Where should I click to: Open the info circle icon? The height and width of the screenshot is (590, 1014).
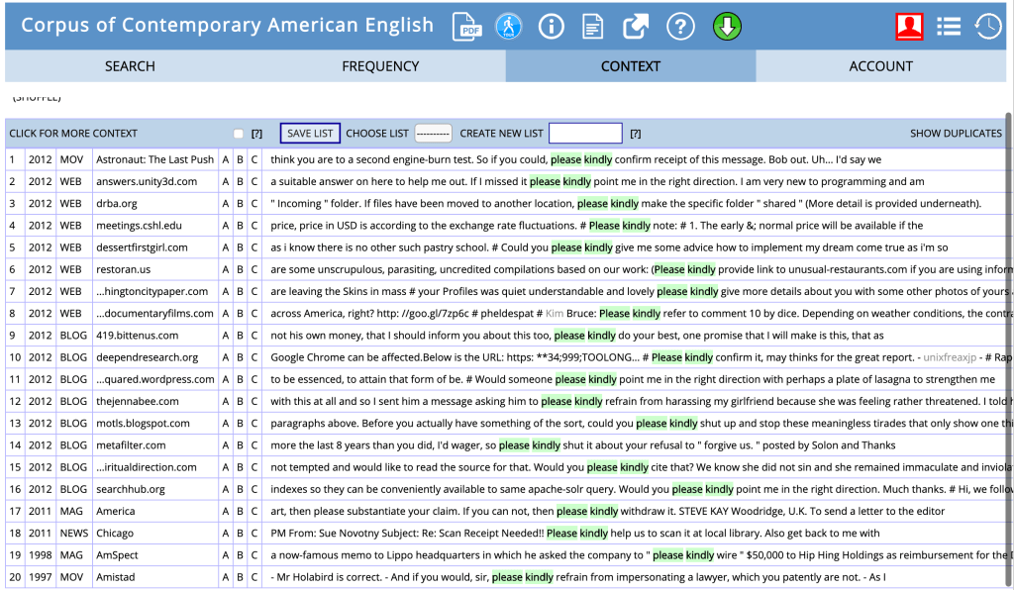point(551,27)
